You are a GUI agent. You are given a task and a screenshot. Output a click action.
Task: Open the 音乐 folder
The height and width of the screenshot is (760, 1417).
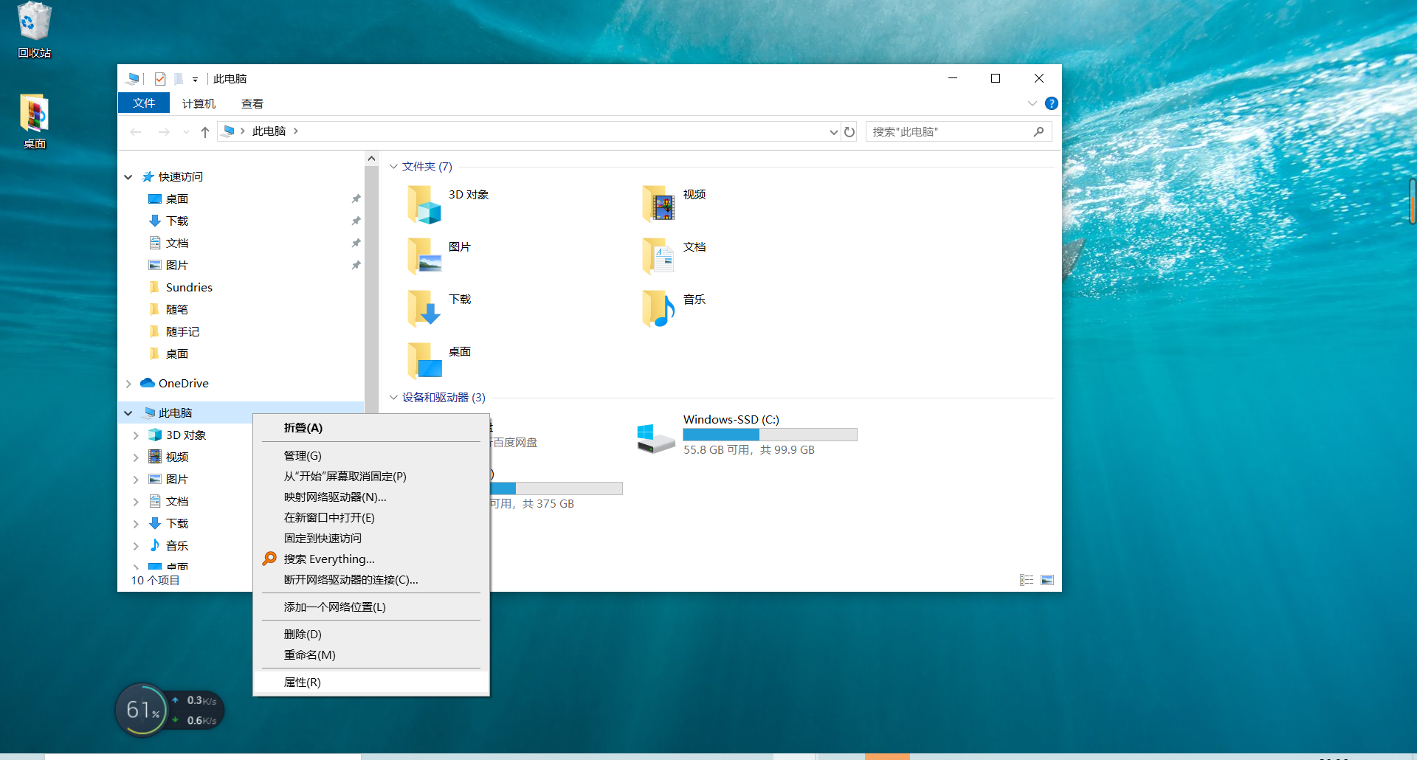click(694, 300)
